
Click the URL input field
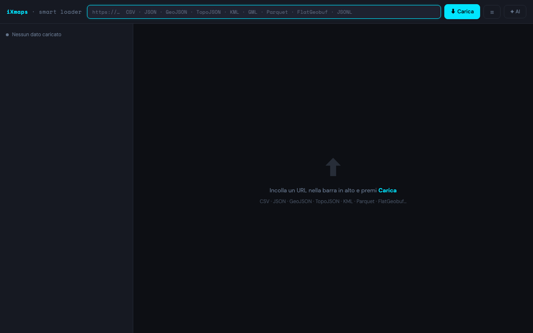(x=264, y=12)
